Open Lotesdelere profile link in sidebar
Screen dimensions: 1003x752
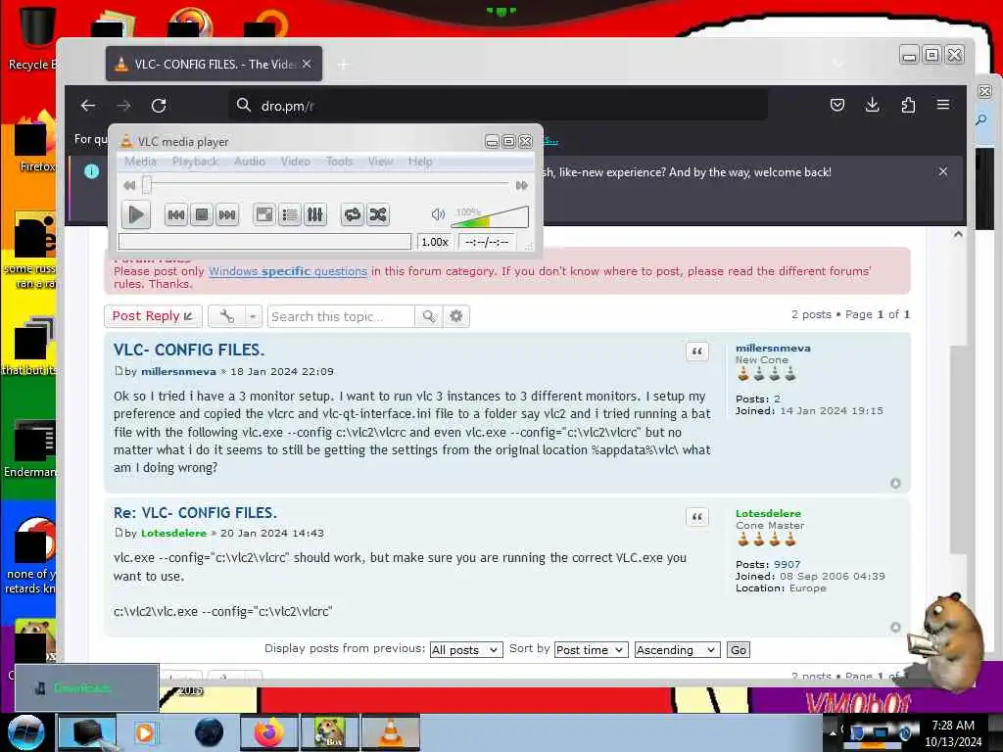[768, 513]
